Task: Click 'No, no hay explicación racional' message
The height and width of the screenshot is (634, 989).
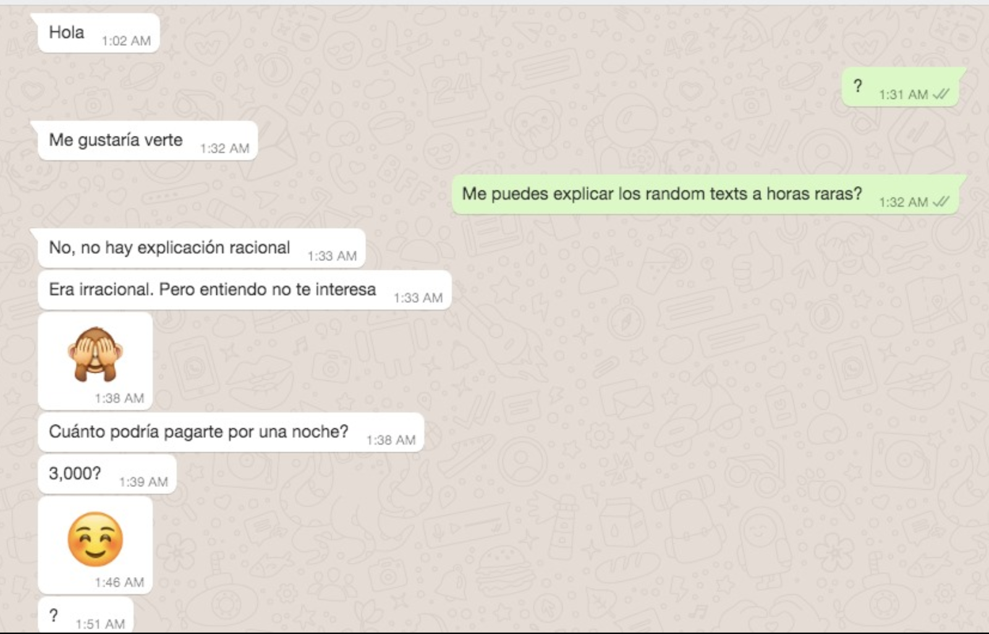Action: point(202,248)
